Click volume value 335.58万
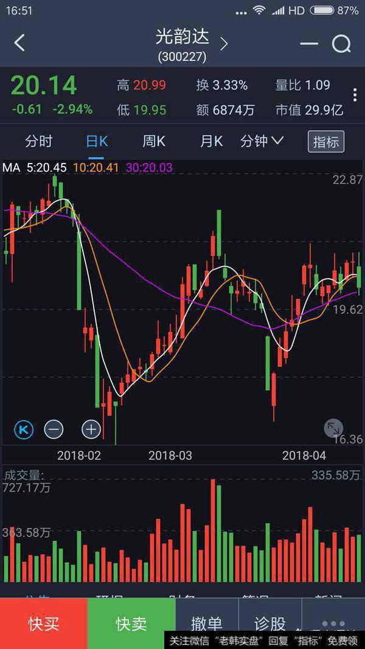Image resolution: width=365 pixels, height=649 pixels. 336,475
